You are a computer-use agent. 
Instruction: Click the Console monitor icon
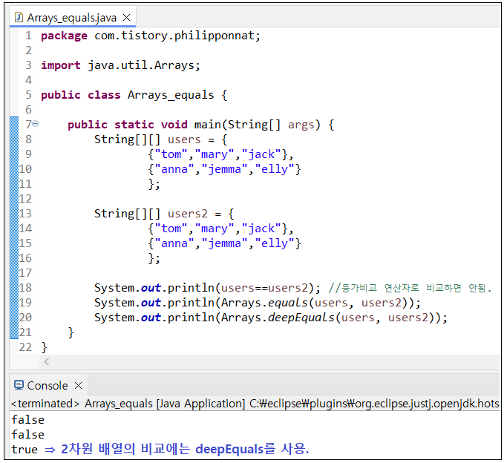[19, 385]
